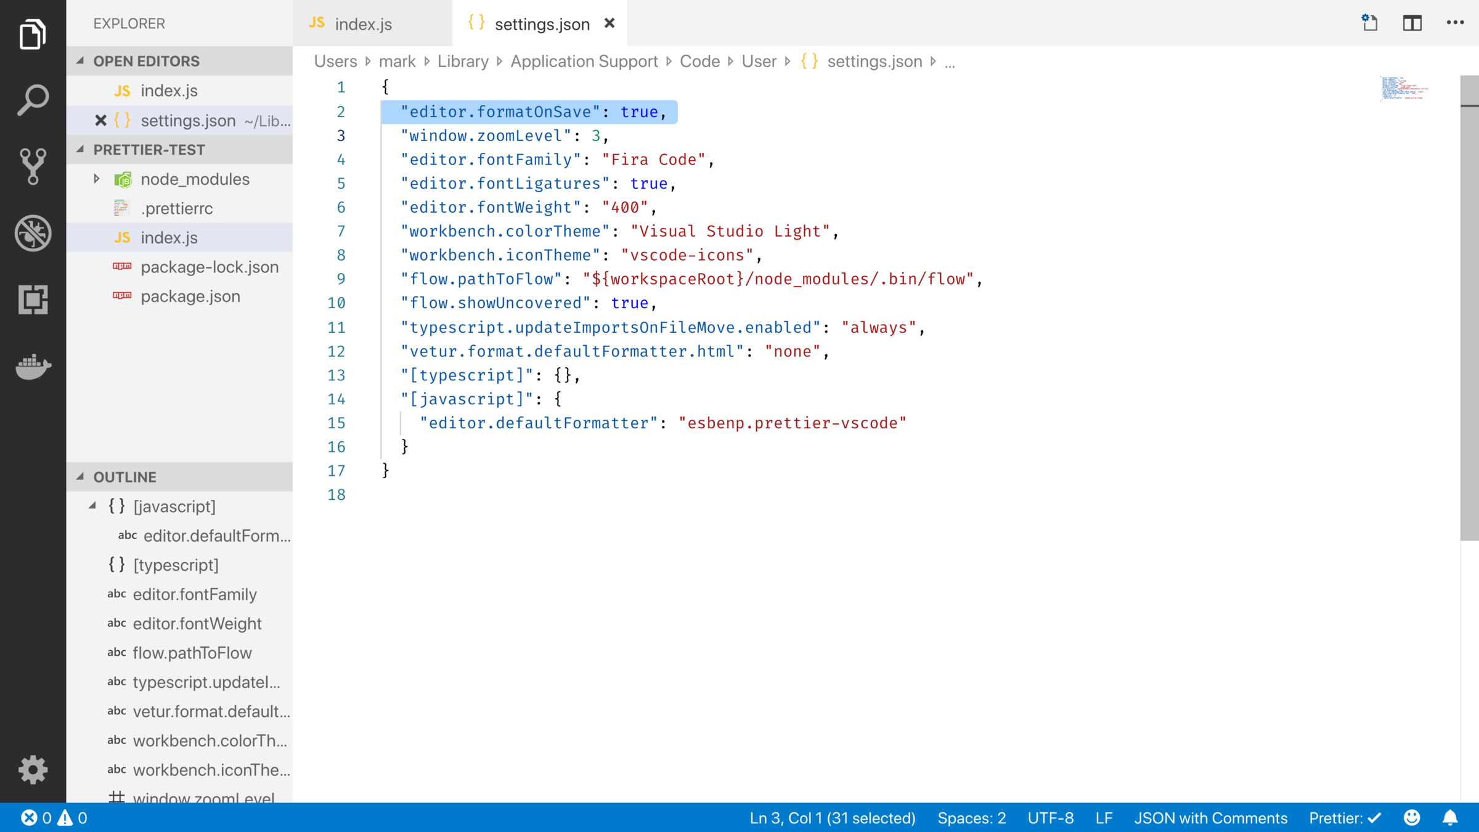Switch to the index.js tab
Image resolution: width=1479 pixels, height=832 pixels.
pyautogui.click(x=363, y=24)
